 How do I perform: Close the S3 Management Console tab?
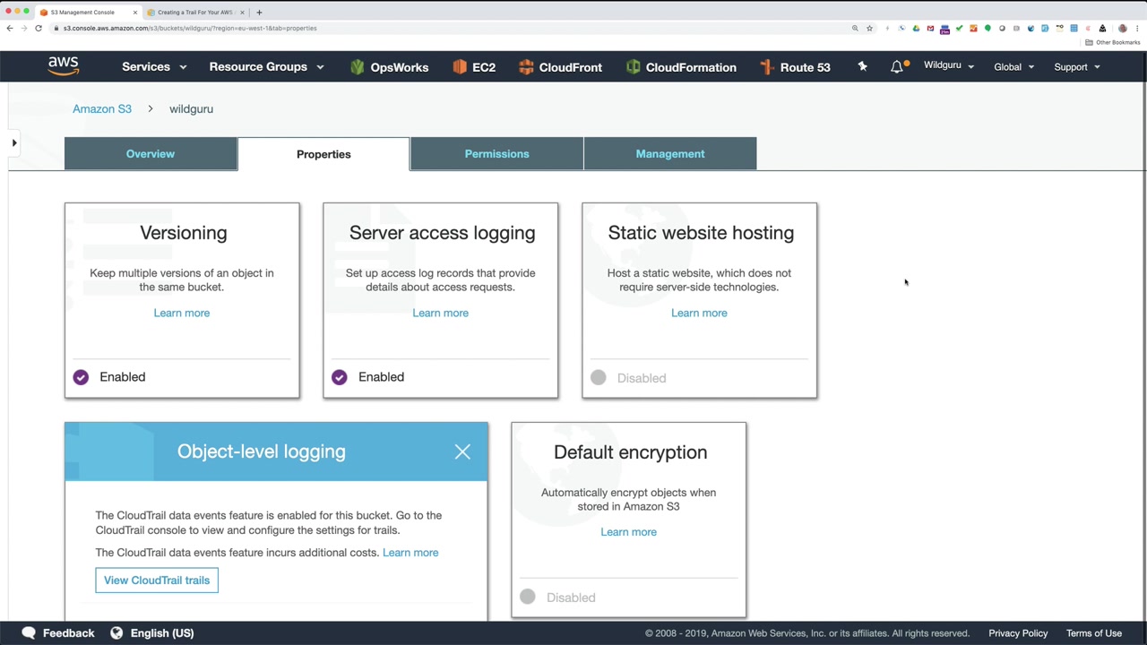click(135, 13)
